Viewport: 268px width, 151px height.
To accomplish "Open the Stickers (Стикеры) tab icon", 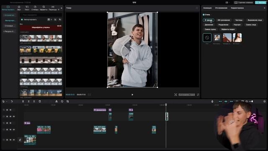I will 35,7.
